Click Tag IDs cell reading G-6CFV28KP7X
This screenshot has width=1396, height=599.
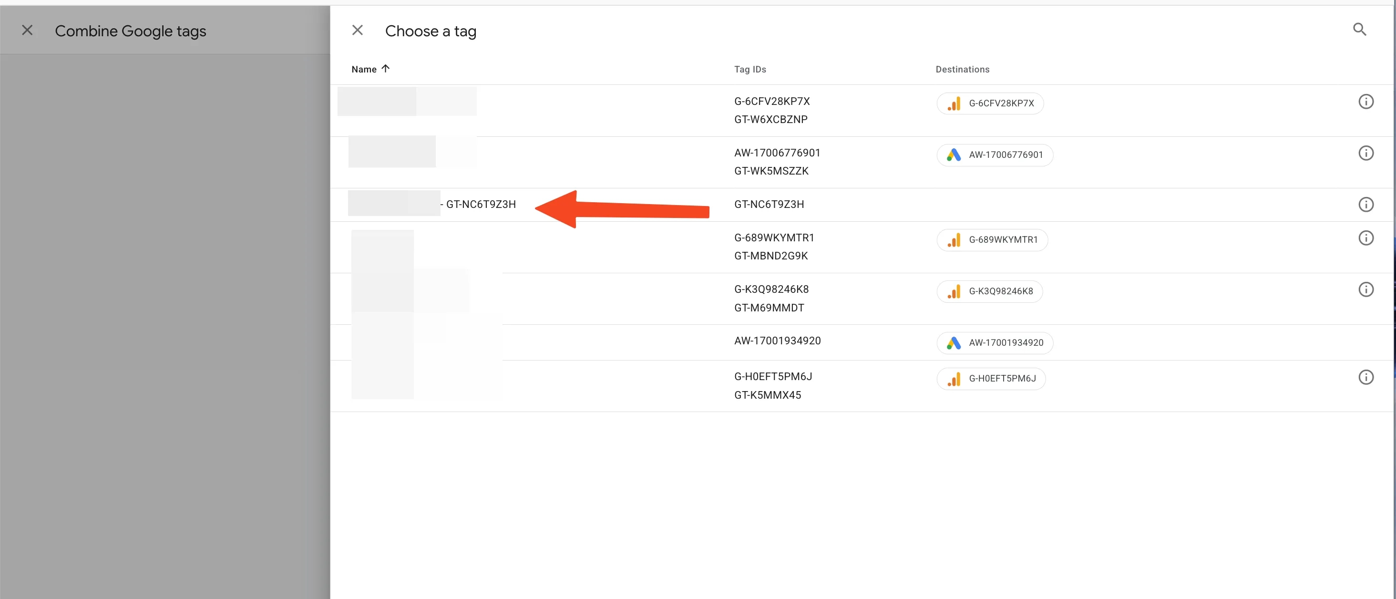tap(772, 102)
